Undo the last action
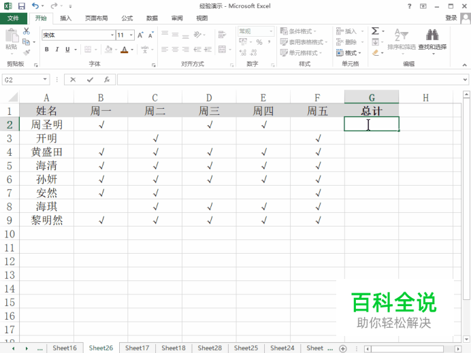This screenshot has width=471, height=353. (x=35, y=5)
